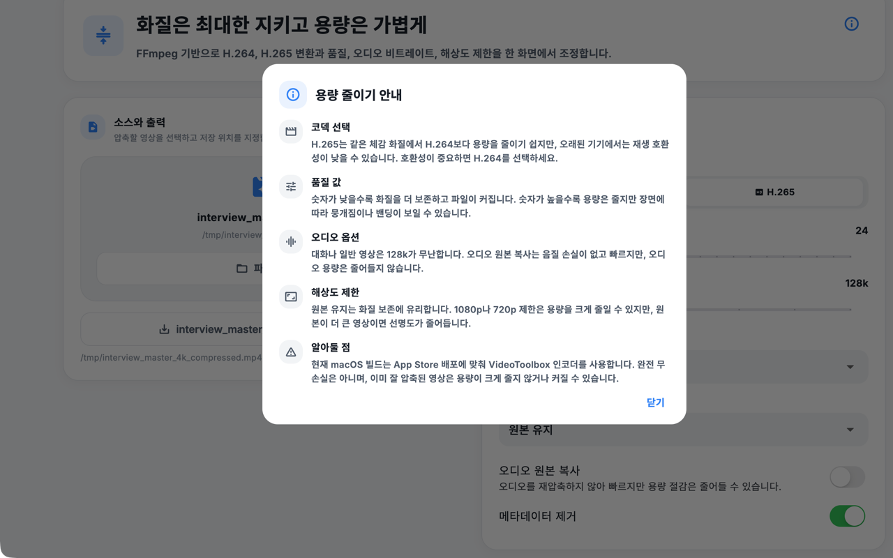Click the 용량 줄이기 안내 dialog title
Image resolution: width=893 pixels, height=558 pixels.
(359, 95)
